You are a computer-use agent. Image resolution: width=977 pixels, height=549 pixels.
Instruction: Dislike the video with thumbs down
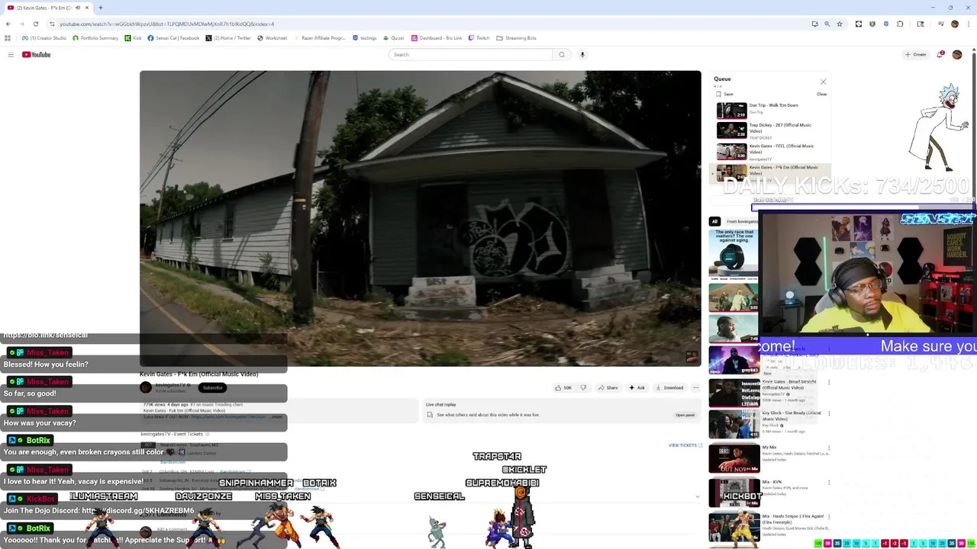click(x=583, y=387)
